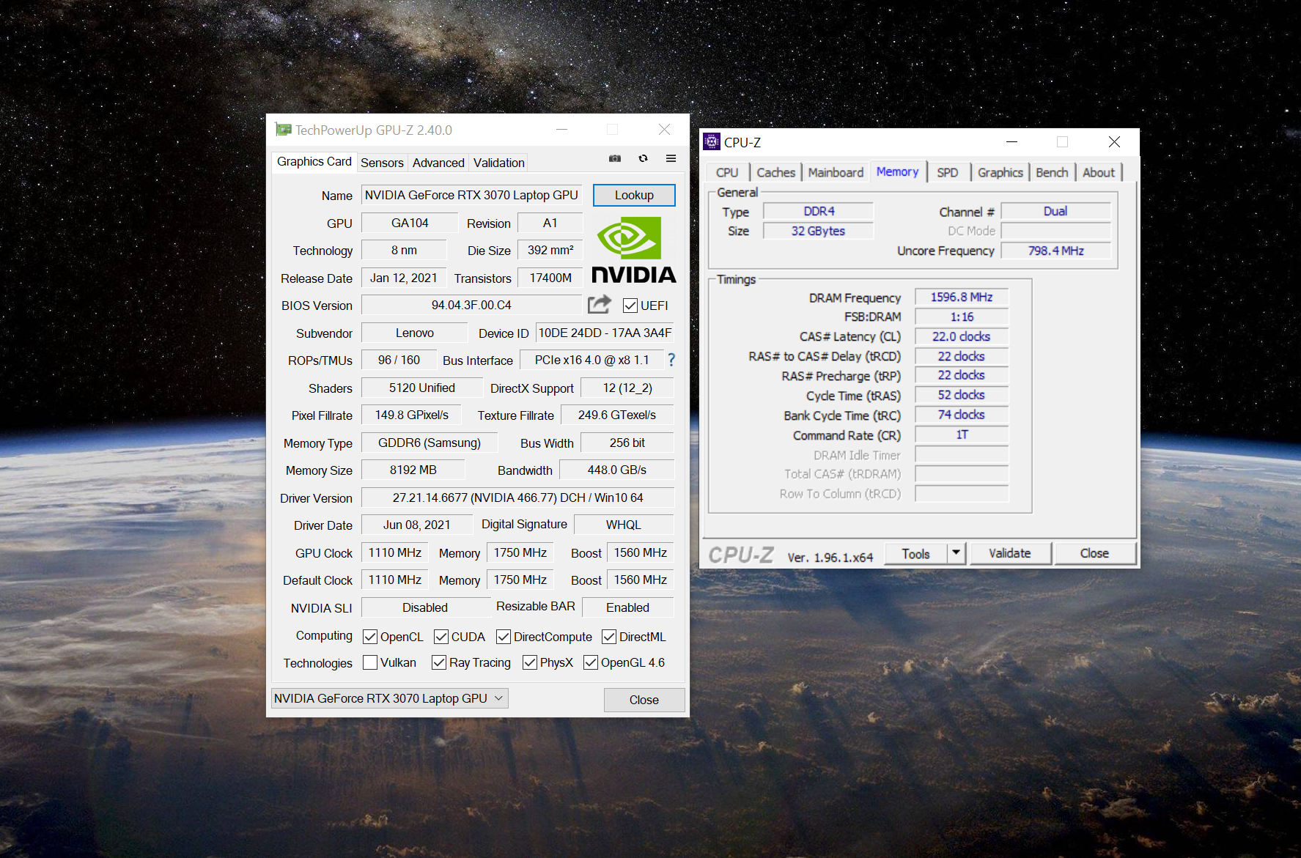1301x858 pixels.
Task: Click the NVIDIA SLI Disabled field
Action: tap(425, 607)
